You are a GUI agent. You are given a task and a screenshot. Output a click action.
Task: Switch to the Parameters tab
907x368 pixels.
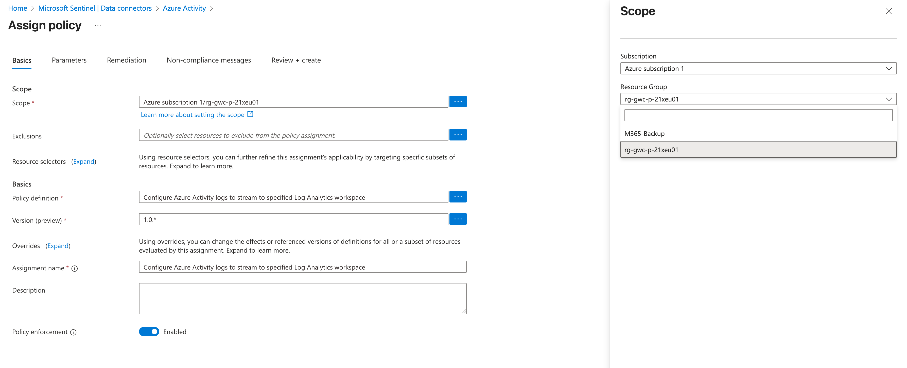pyautogui.click(x=69, y=60)
